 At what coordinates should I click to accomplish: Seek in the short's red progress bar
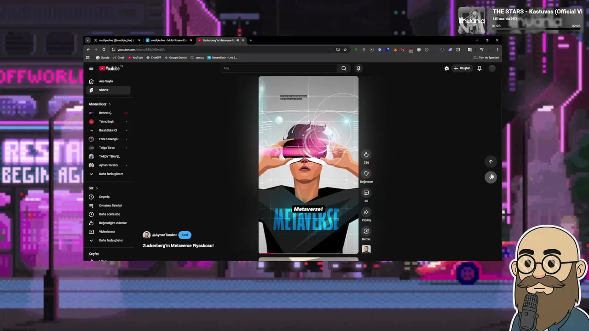308,253
